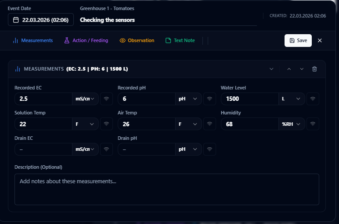Toggle sensor link for Humidity

click(313, 124)
